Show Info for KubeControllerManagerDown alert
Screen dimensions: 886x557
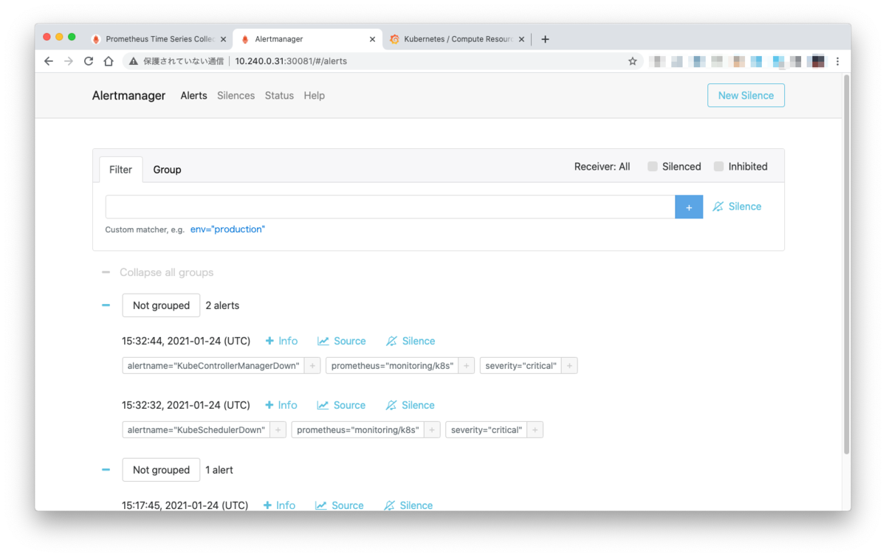(x=281, y=341)
